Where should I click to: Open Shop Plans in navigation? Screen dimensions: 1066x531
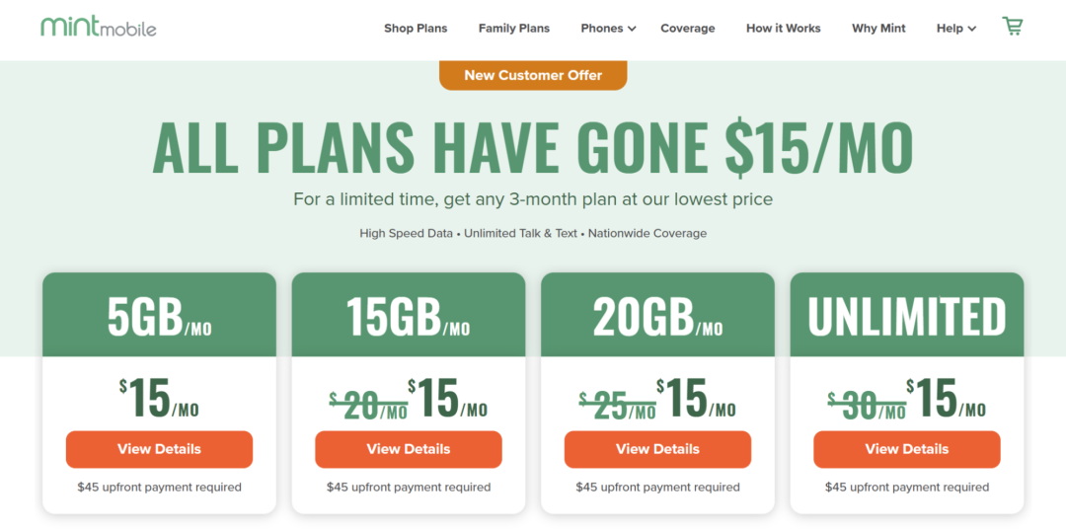(x=416, y=29)
